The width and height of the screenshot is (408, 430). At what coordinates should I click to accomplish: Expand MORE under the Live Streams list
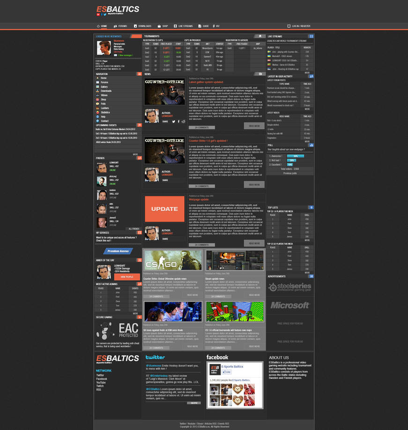(x=307, y=73)
